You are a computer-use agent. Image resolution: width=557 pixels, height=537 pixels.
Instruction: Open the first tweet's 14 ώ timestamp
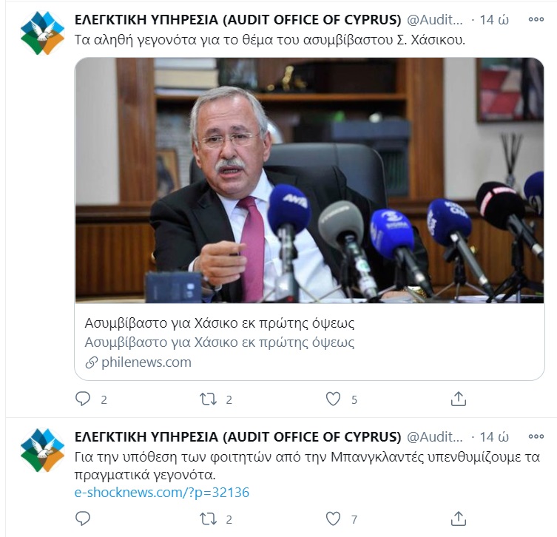click(494, 19)
